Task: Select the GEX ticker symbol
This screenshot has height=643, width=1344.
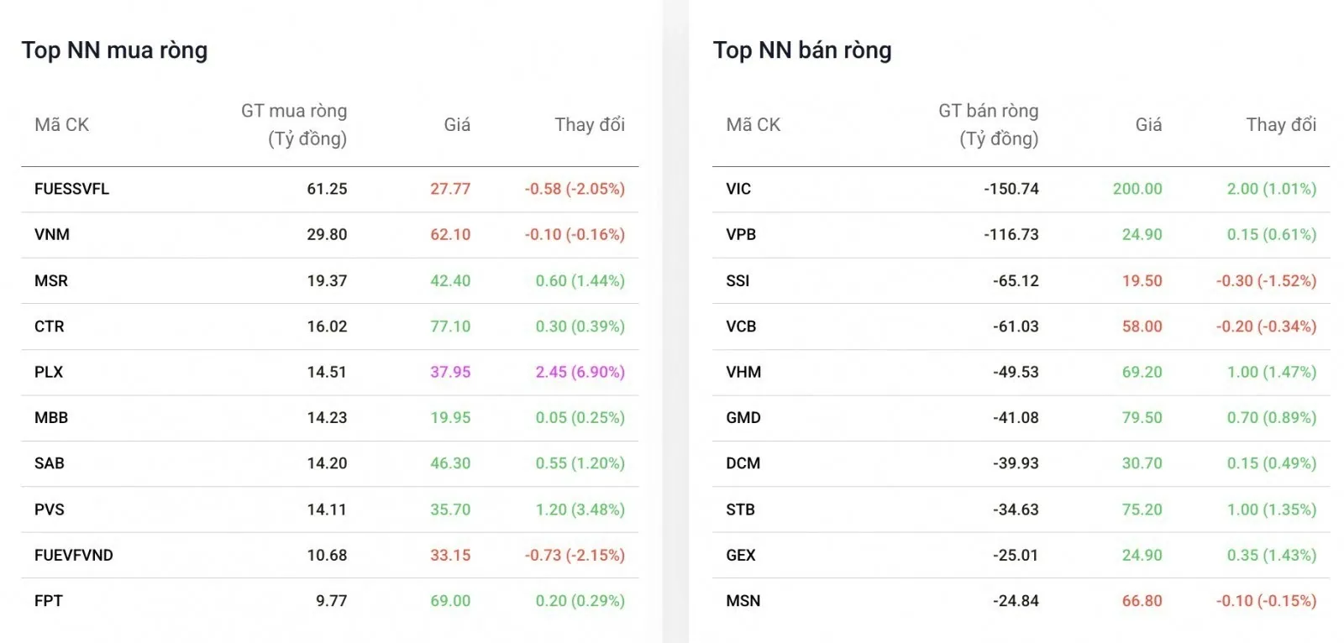Action: point(741,555)
